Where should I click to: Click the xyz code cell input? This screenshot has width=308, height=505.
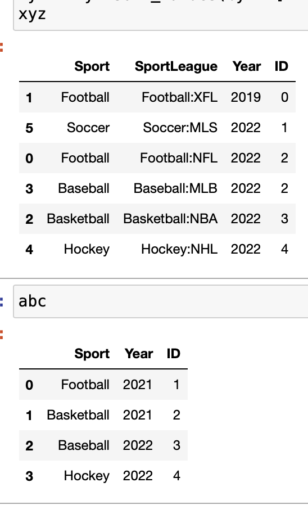(x=161, y=15)
